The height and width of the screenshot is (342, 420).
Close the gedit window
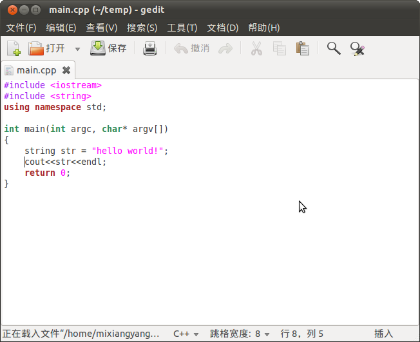coord(12,10)
